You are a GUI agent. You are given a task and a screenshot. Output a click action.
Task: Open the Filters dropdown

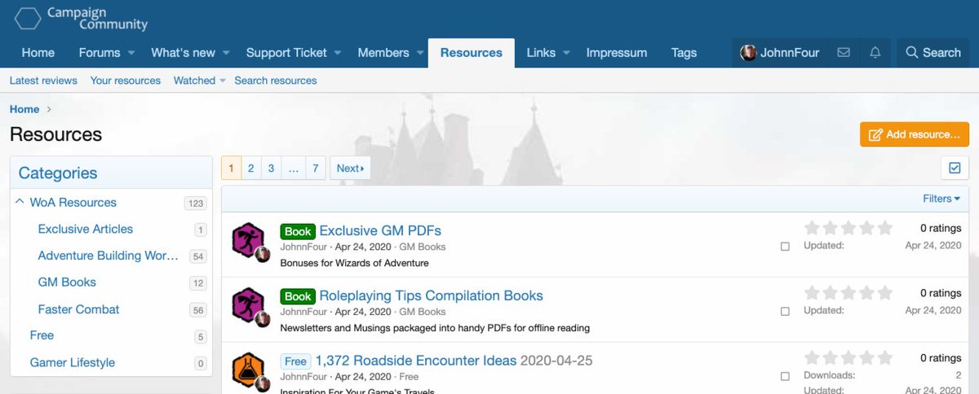pyautogui.click(x=941, y=199)
